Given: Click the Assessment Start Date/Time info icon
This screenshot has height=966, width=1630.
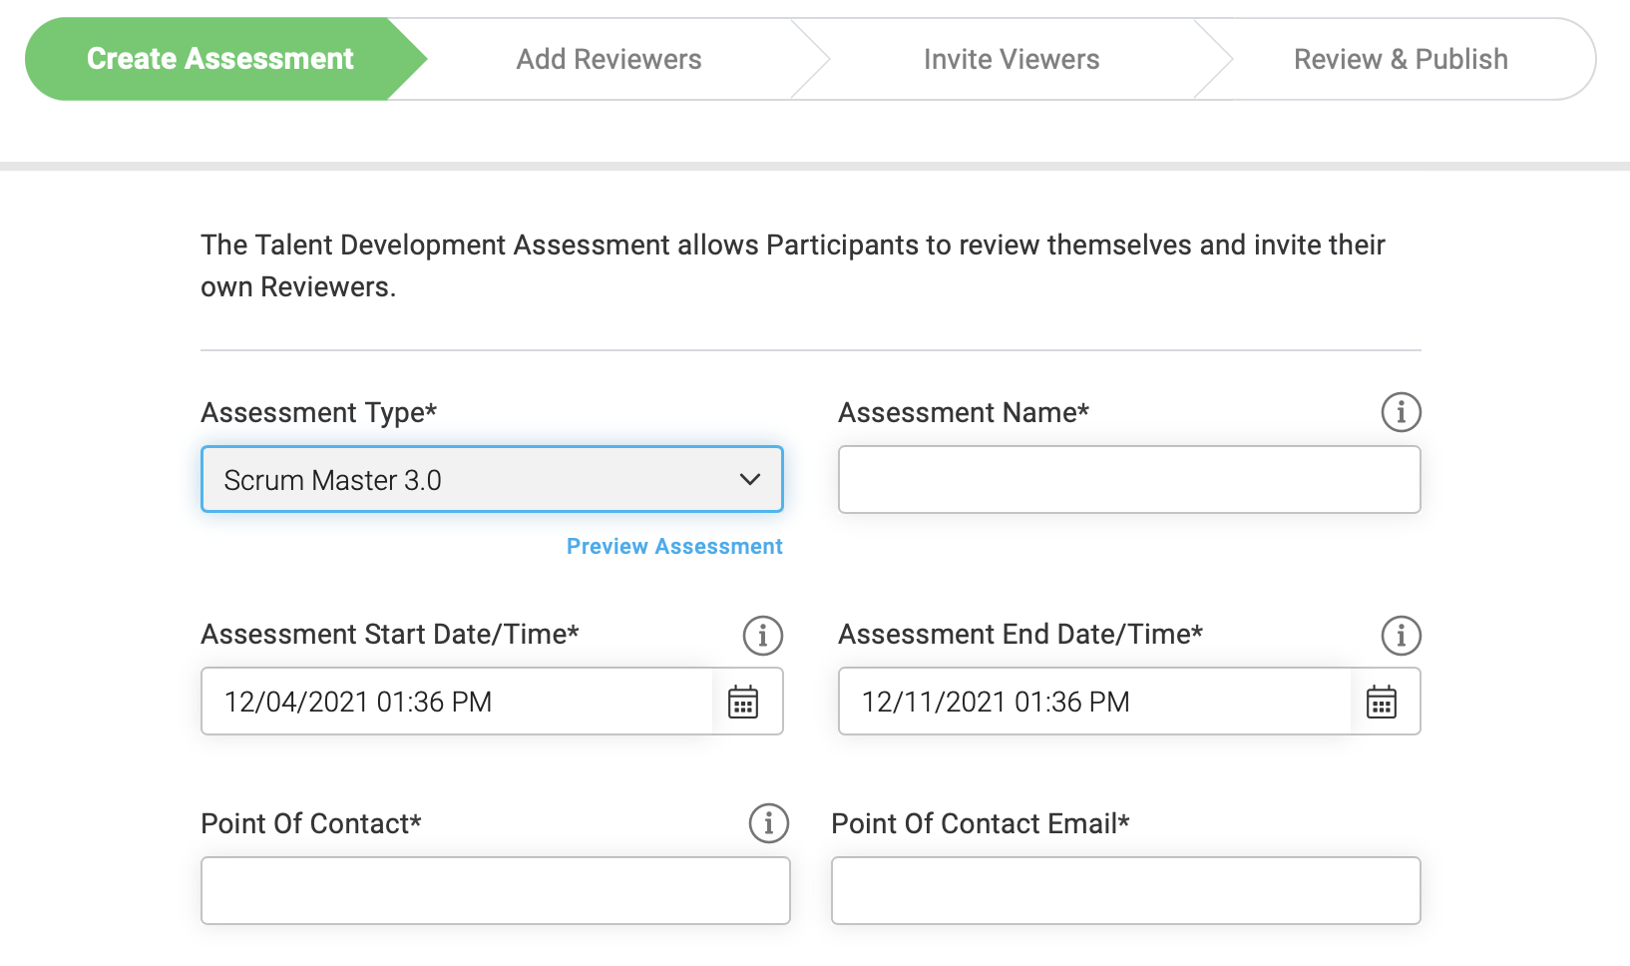Looking at the screenshot, I should click(763, 635).
